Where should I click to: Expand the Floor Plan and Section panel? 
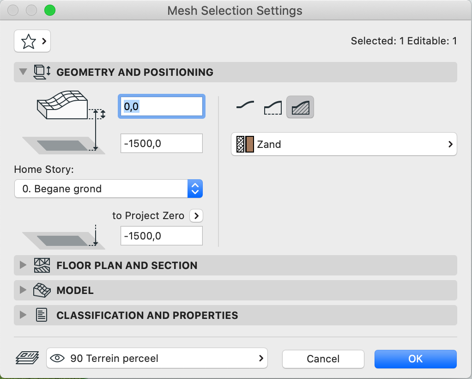click(x=23, y=265)
